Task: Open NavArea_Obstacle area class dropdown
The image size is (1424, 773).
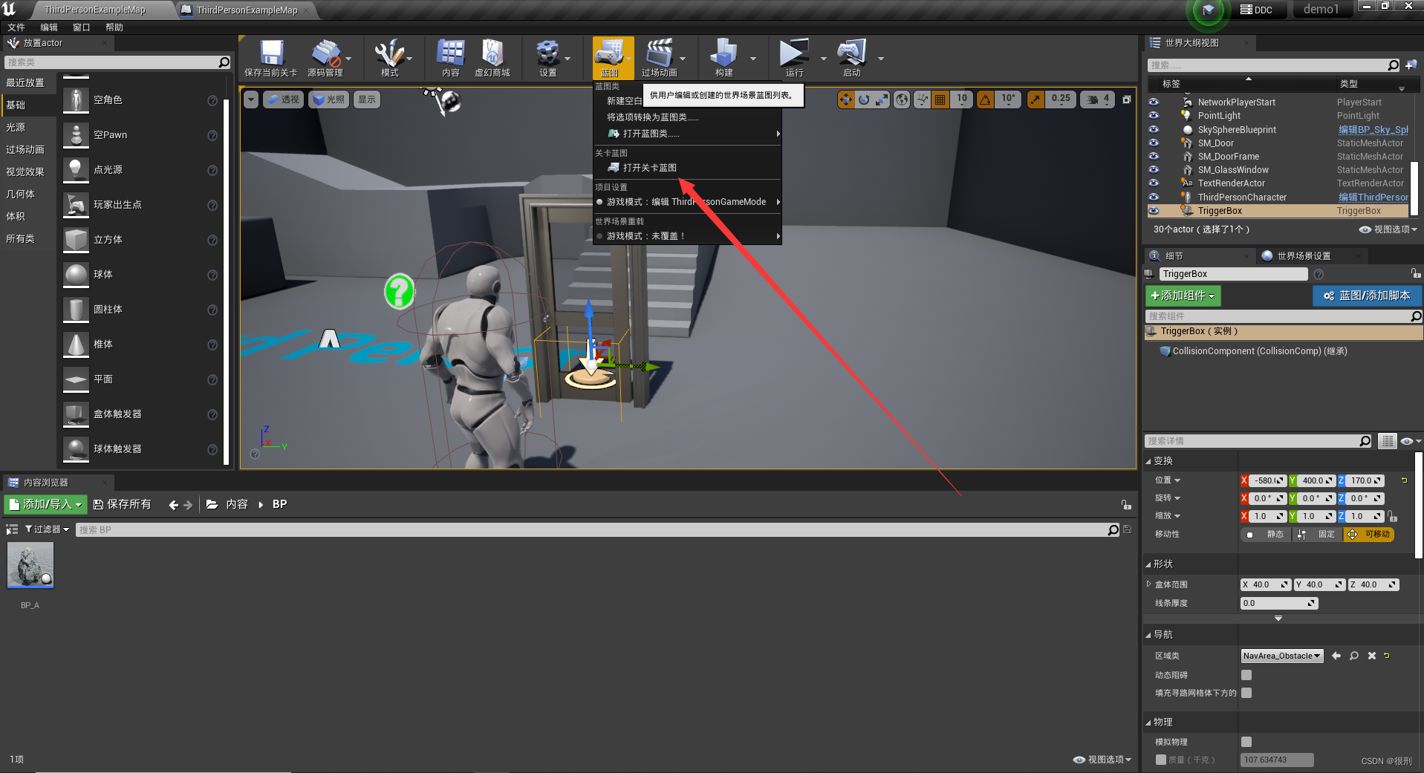Action: 1281,656
